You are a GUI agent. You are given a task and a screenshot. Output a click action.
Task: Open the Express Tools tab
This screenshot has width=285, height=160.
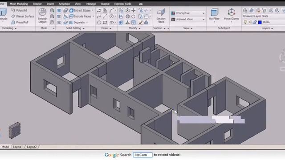(123, 4)
